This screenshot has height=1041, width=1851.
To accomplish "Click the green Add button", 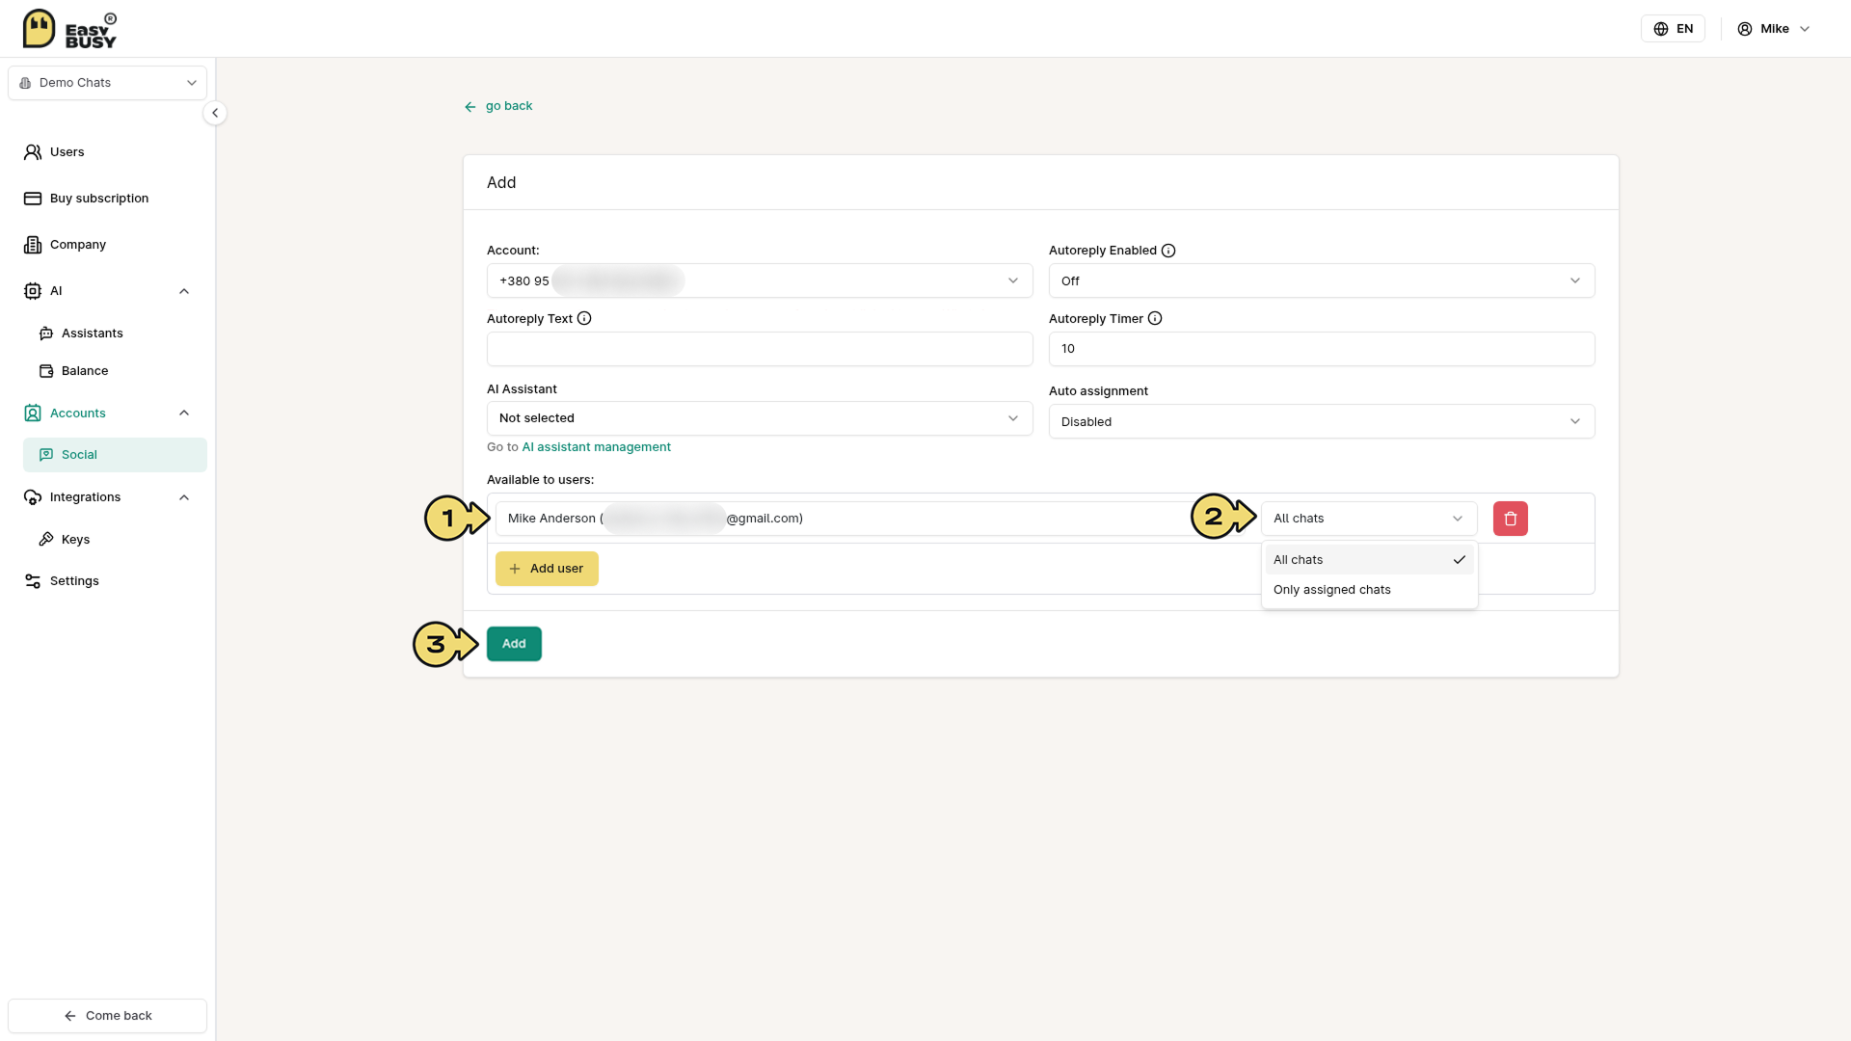I will (514, 644).
